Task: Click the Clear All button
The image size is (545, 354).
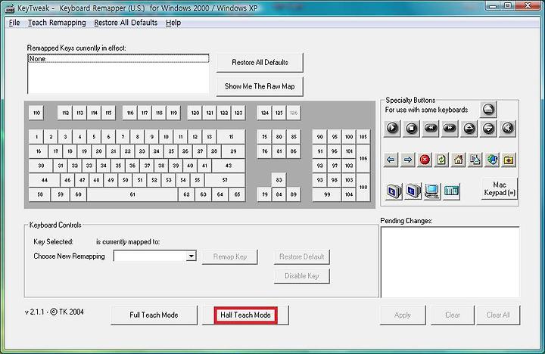Action: 498,315
